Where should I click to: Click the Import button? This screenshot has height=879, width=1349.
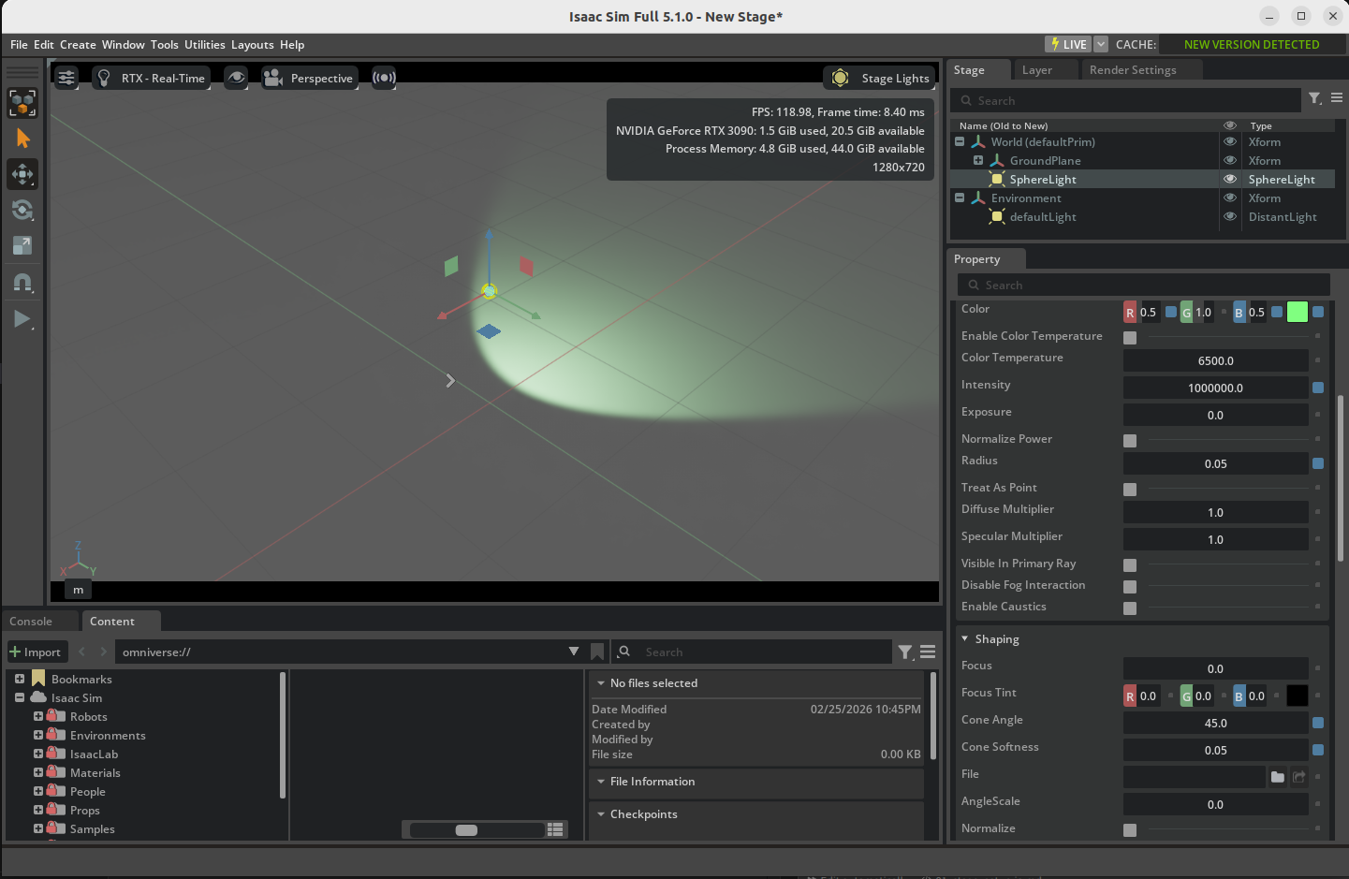(36, 652)
